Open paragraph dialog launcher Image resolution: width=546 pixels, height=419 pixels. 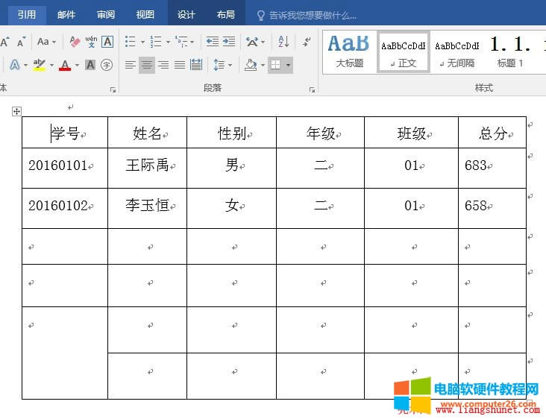tap(312, 89)
